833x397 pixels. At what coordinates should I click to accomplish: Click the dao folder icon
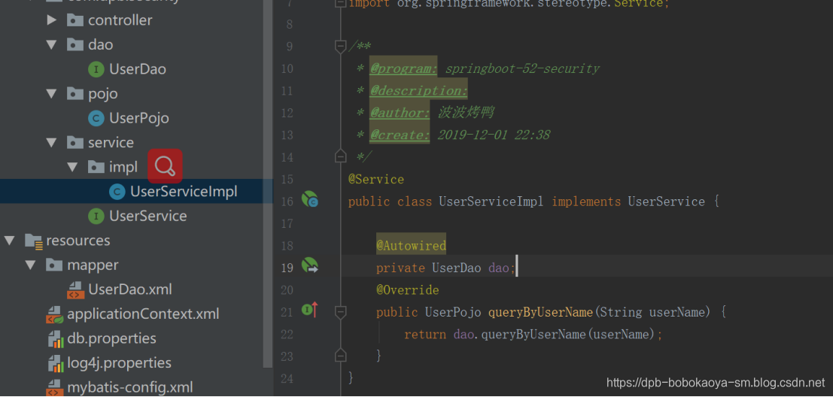coord(75,44)
